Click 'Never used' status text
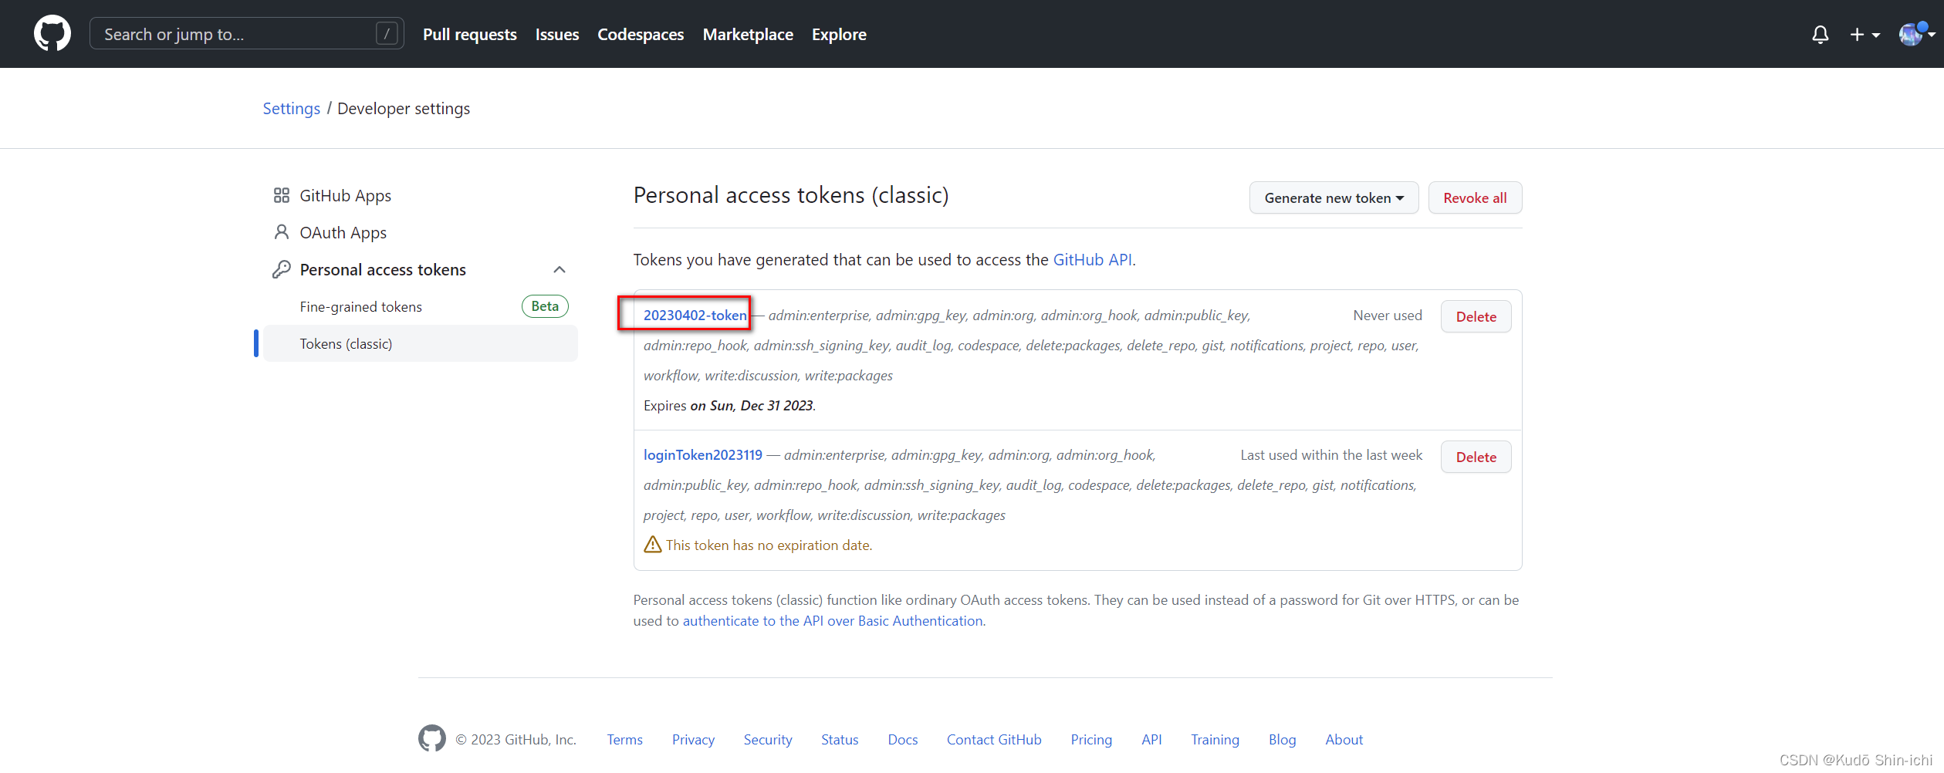The height and width of the screenshot is (773, 1944). [1388, 316]
